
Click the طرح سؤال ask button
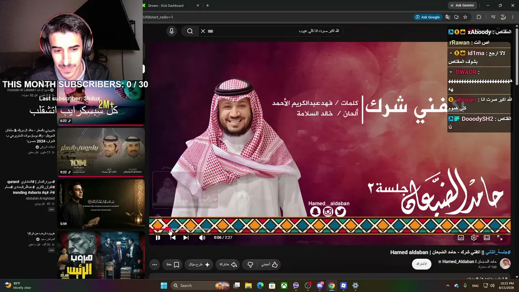coord(199,264)
